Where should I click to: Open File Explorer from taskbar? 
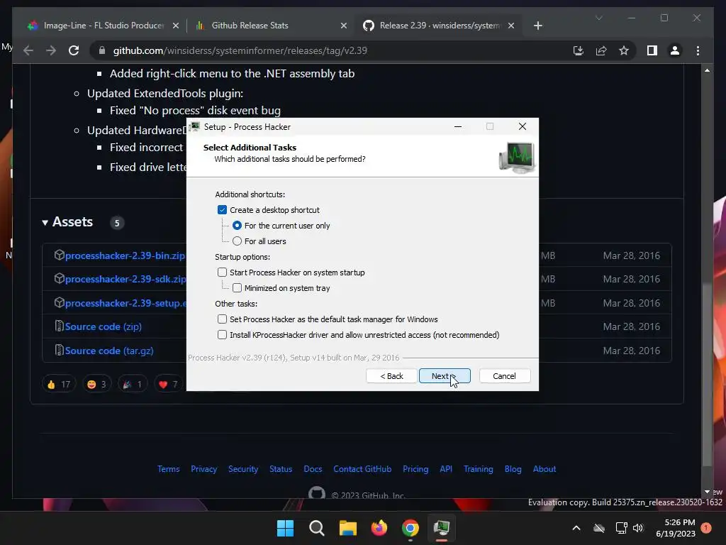[347, 528]
